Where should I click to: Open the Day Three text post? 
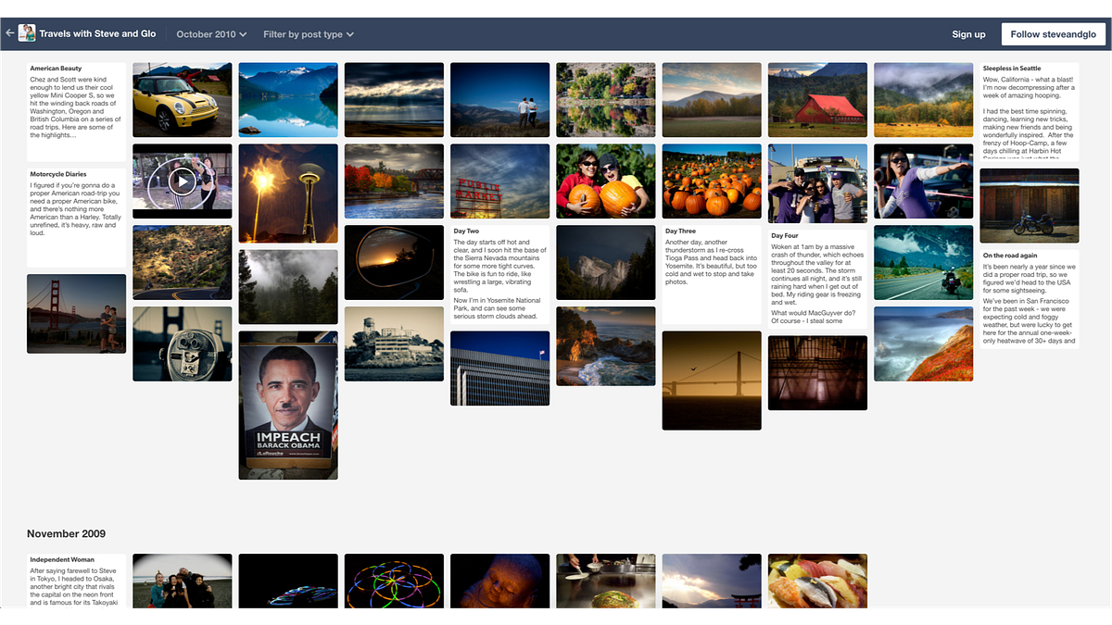tap(712, 274)
